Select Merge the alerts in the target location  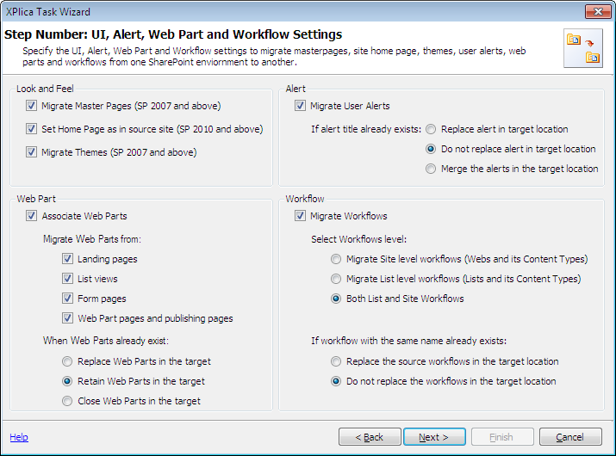(431, 169)
